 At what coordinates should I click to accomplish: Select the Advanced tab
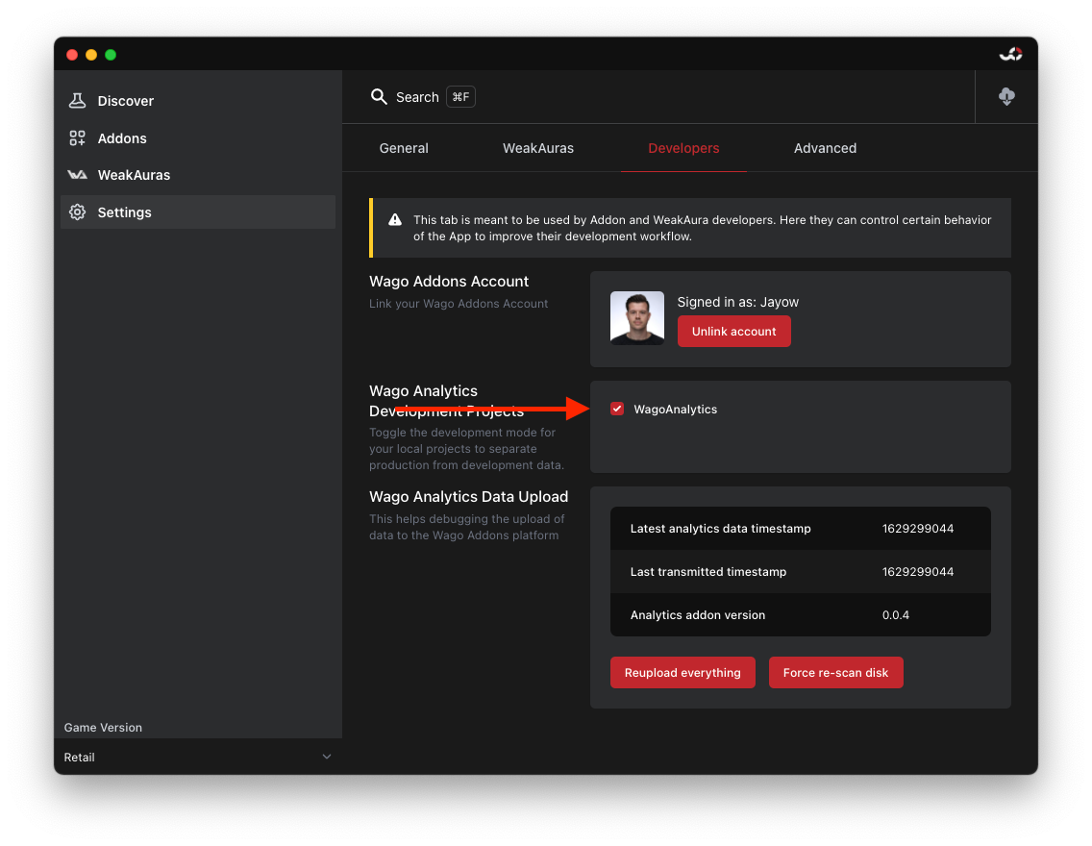(x=825, y=148)
